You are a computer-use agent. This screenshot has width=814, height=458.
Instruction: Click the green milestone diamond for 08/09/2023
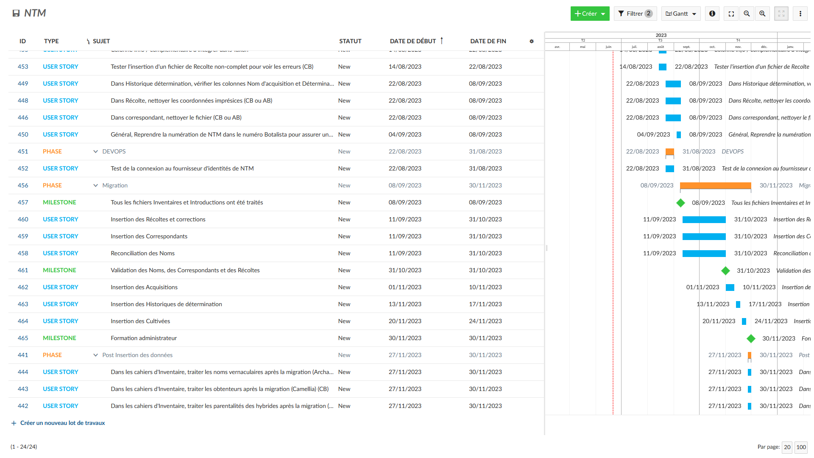tap(680, 203)
